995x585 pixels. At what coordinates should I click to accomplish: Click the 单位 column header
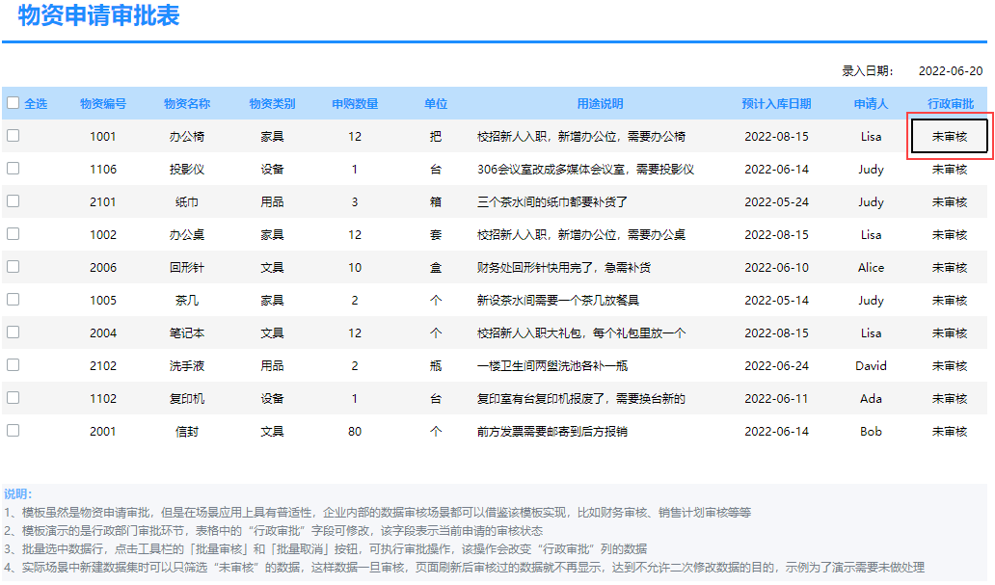(436, 103)
